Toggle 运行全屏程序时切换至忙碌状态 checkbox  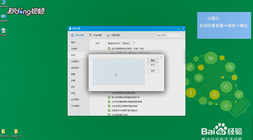coord(109,49)
